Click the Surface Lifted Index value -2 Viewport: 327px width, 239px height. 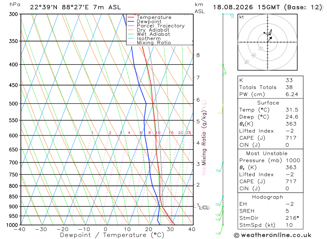coord(289,131)
